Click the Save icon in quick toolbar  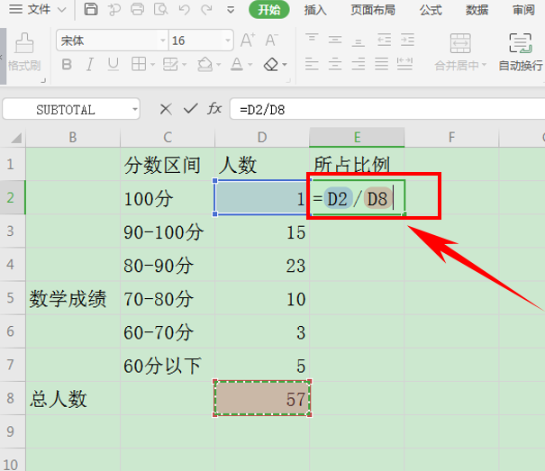point(91,9)
